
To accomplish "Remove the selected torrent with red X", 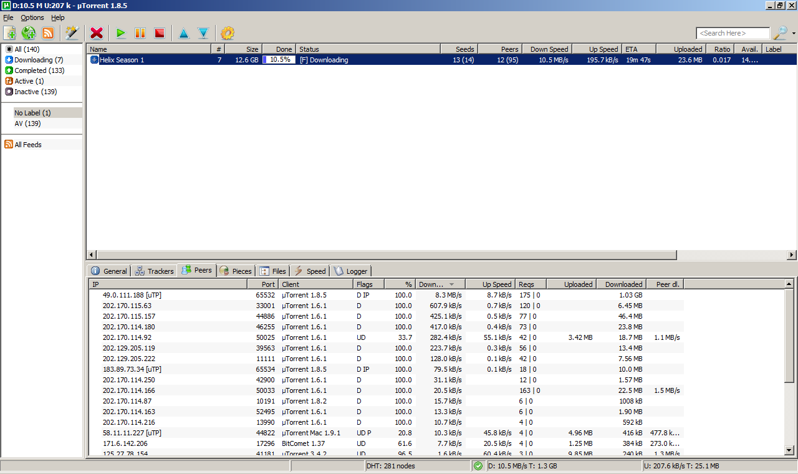I will click(97, 33).
